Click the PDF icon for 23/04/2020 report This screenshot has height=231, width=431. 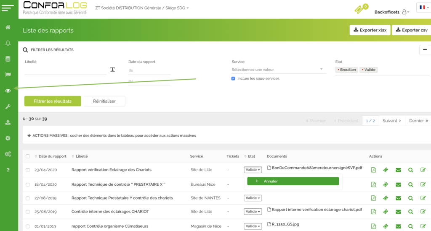pyautogui.click(x=373, y=170)
